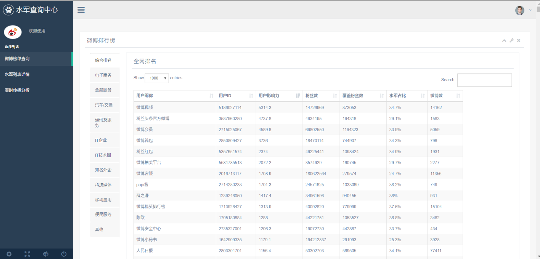Click user name 人民日报
540x259 pixels.
point(145,251)
